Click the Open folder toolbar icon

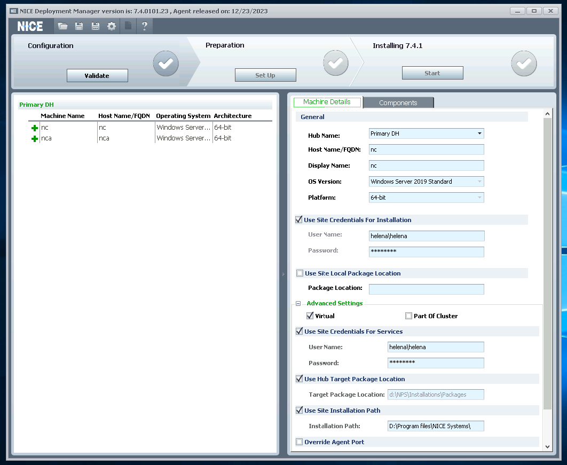point(63,26)
